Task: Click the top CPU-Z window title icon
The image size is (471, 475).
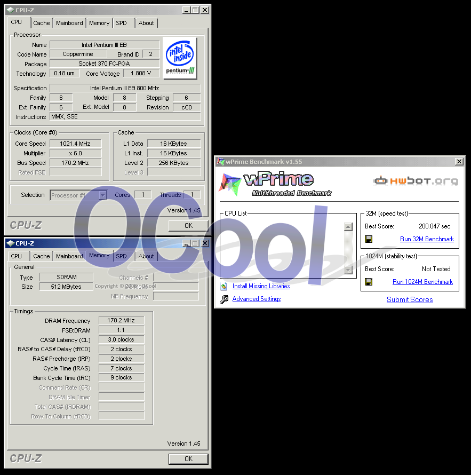Action: tap(10, 10)
